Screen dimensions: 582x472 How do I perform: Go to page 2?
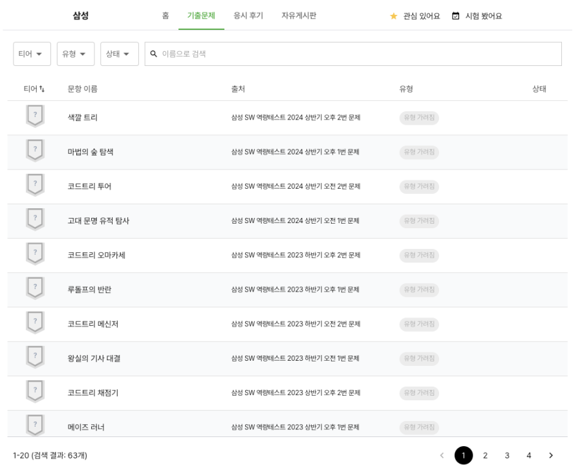pos(485,455)
